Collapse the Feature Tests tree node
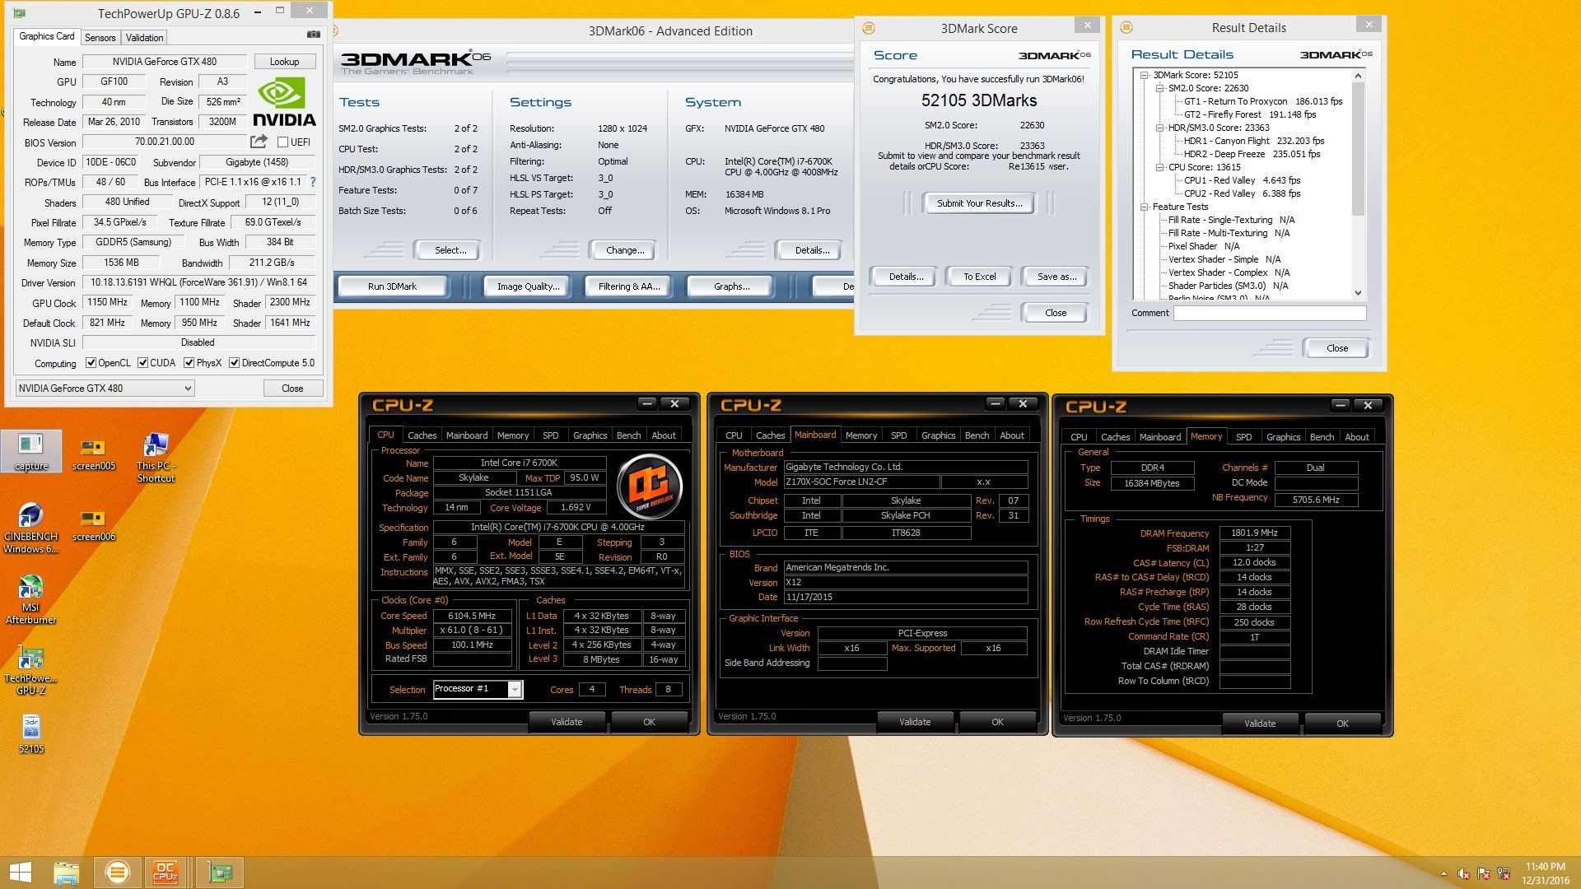The image size is (1581, 889). (1145, 207)
